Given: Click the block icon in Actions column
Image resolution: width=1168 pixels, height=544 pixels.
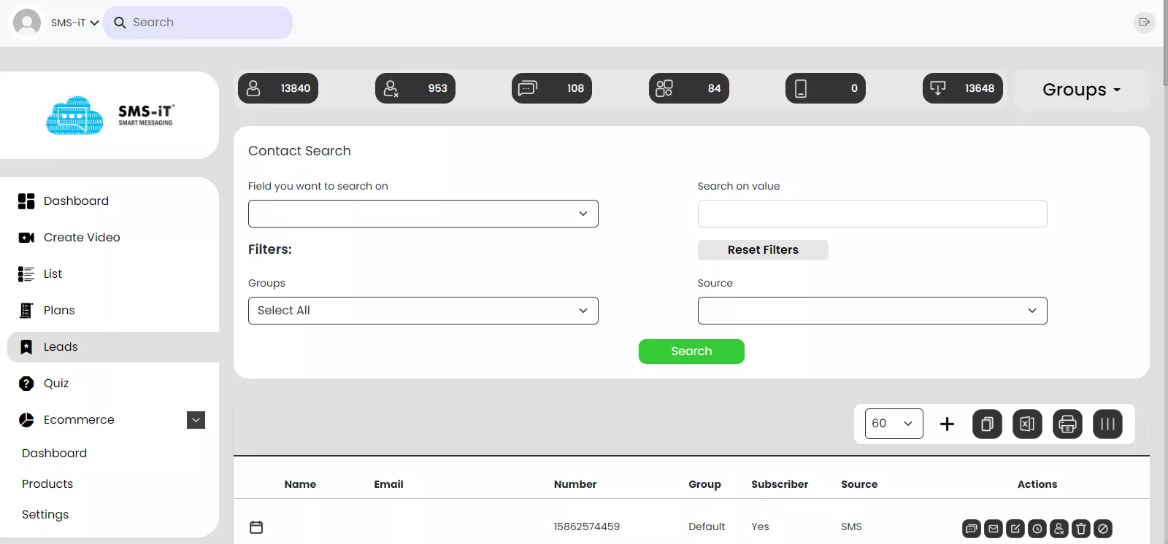Looking at the screenshot, I should [1103, 529].
